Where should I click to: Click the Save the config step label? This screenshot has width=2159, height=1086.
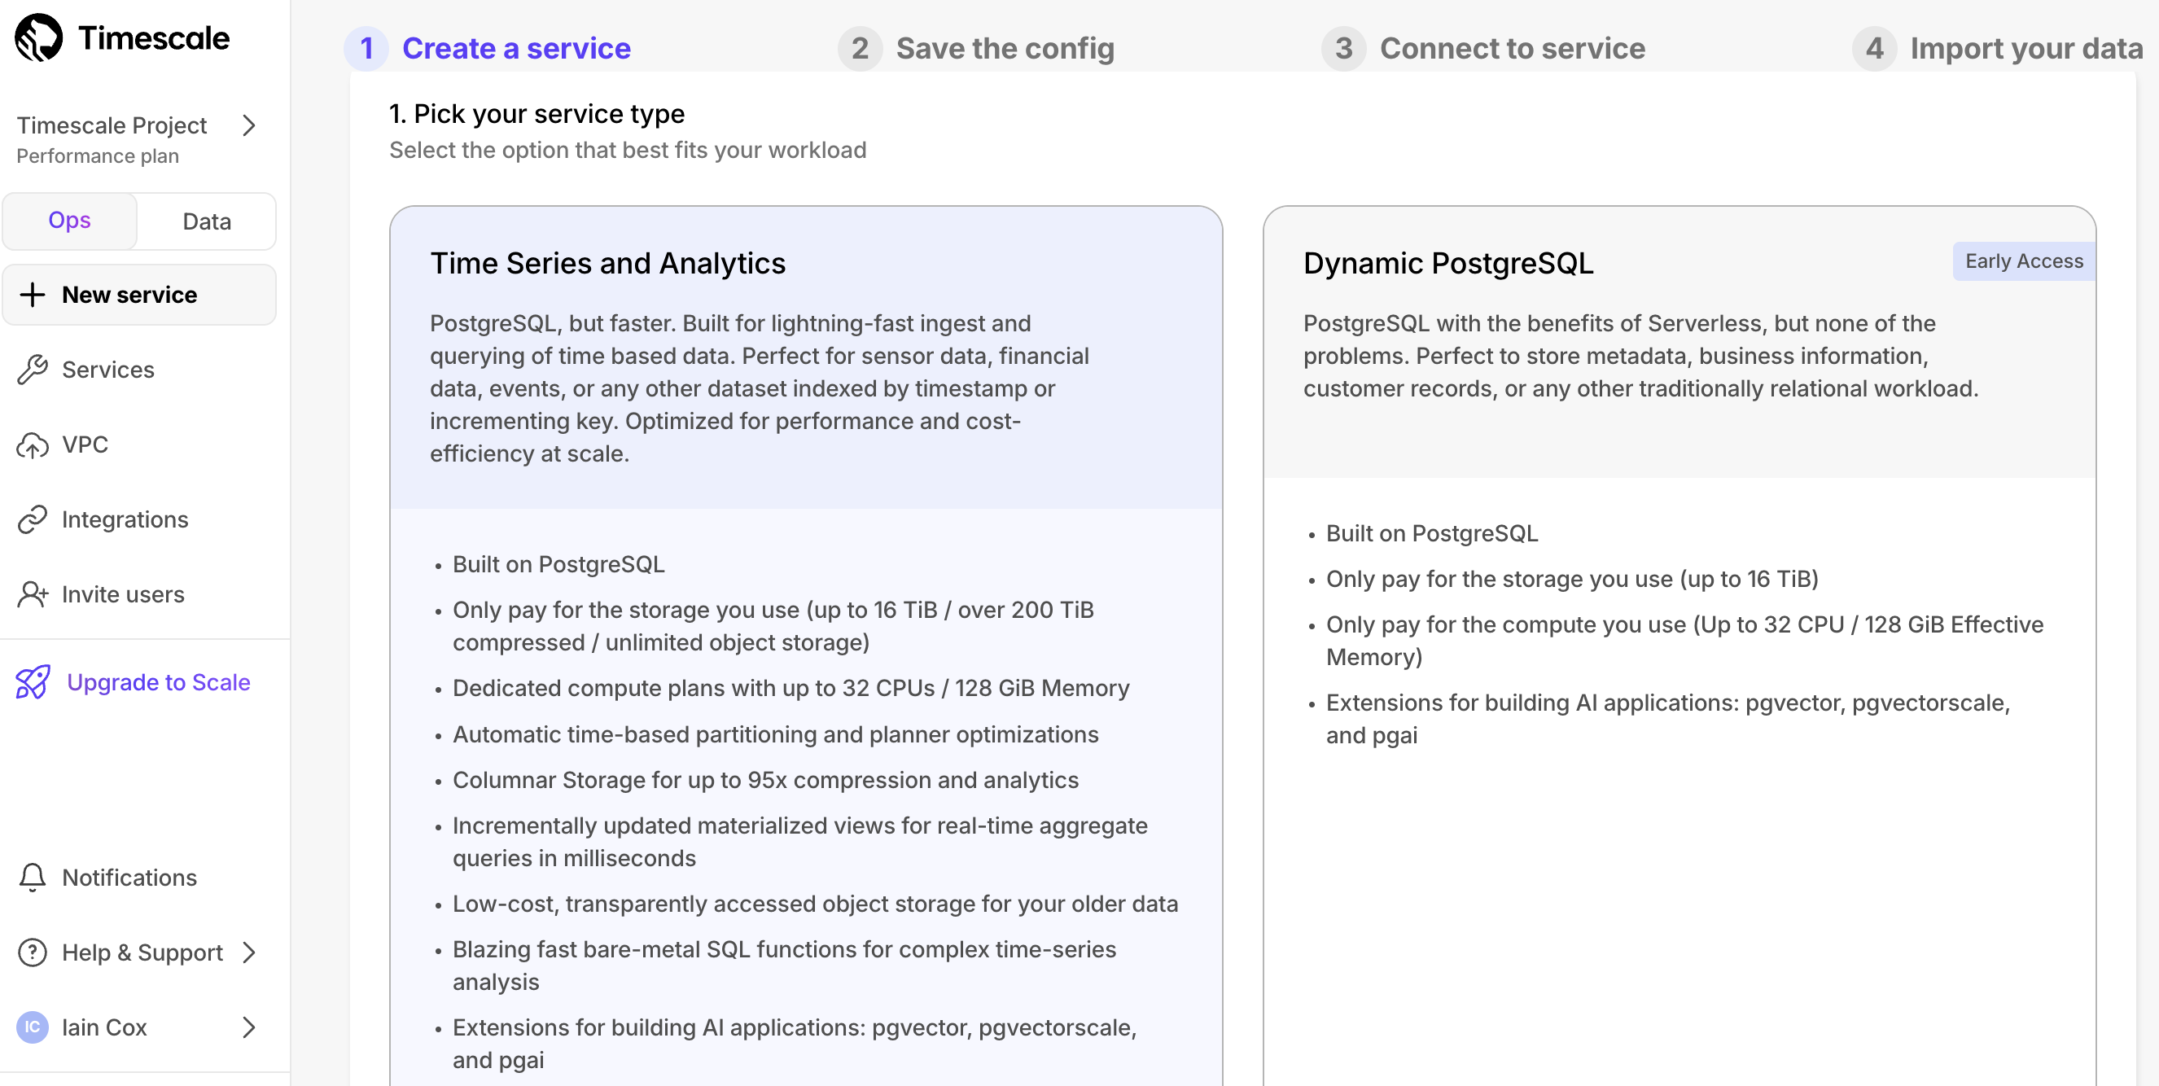pyautogui.click(x=1005, y=49)
